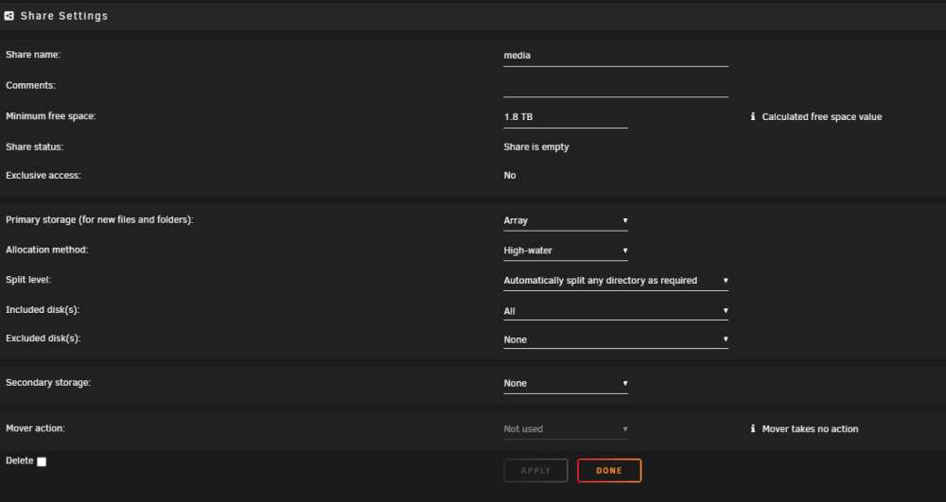Click the Exclusive access label
Image resolution: width=946 pixels, height=502 pixels.
43,175
